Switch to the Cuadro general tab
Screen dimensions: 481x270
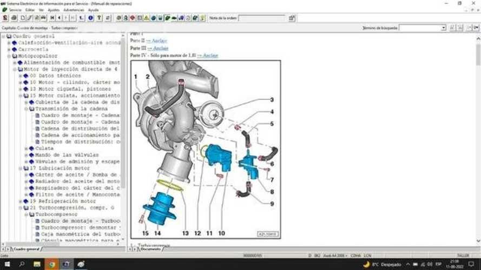click(25, 249)
